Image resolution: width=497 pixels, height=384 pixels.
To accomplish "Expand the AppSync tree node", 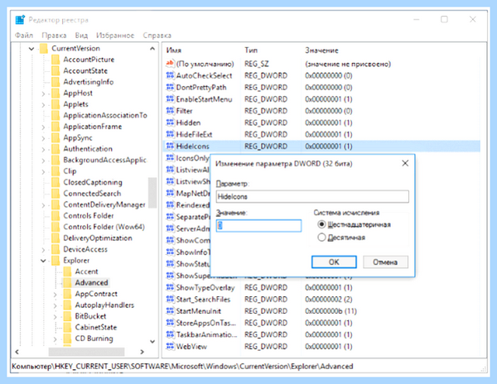I will (x=43, y=138).
